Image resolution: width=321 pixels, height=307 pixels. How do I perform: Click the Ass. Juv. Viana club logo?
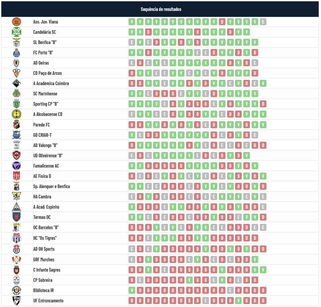17,22
